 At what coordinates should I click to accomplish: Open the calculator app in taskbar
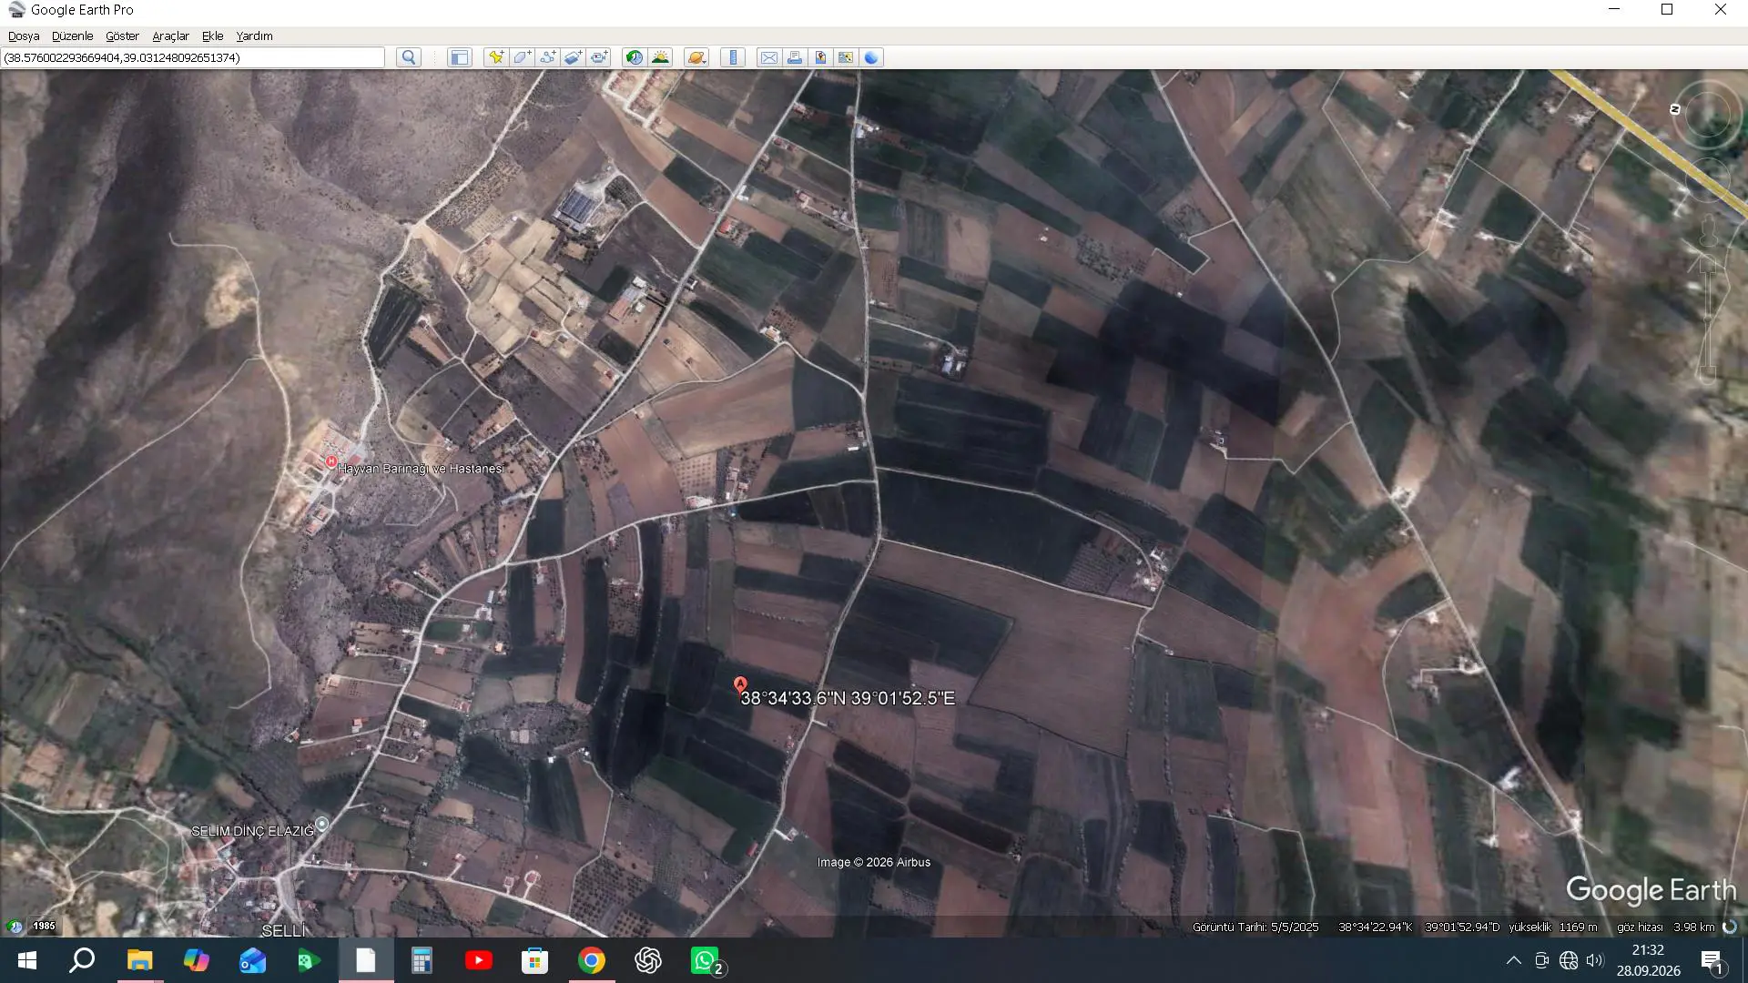[x=421, y=960]
